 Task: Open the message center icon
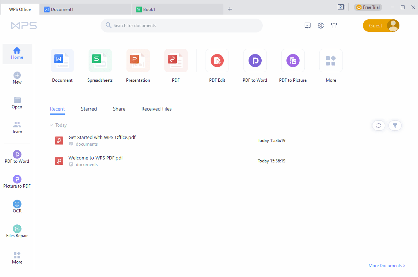click(308, 26)
